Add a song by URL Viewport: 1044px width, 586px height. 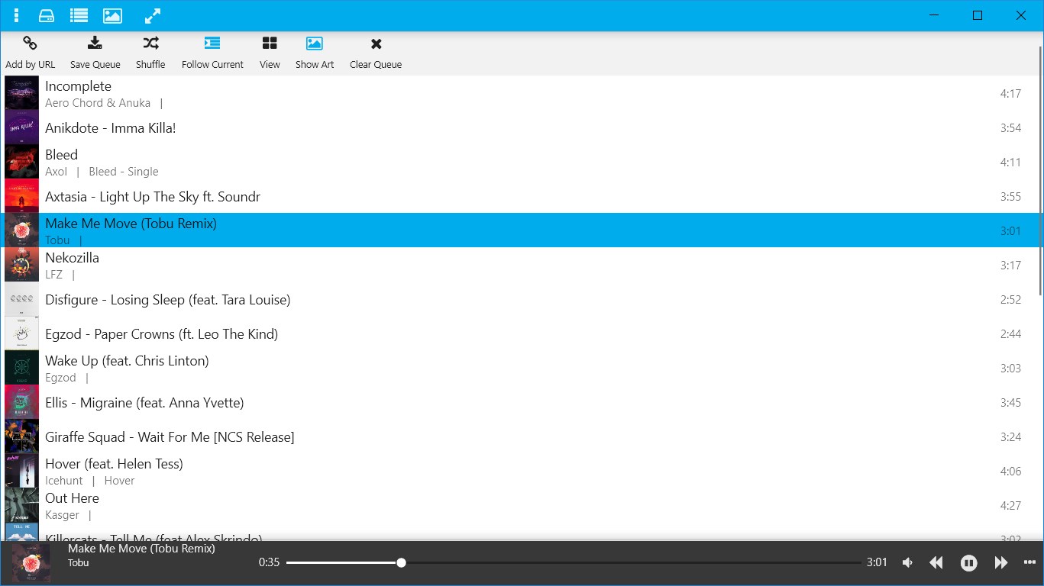coord(30,51)
